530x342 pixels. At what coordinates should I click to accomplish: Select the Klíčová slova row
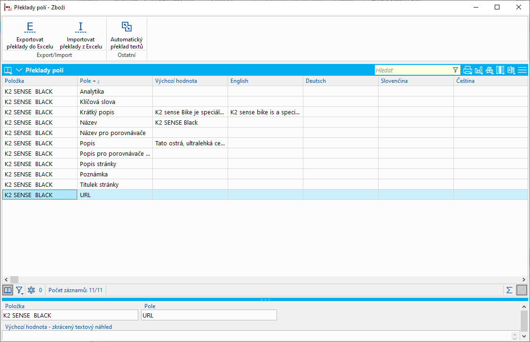click(265, 102)
